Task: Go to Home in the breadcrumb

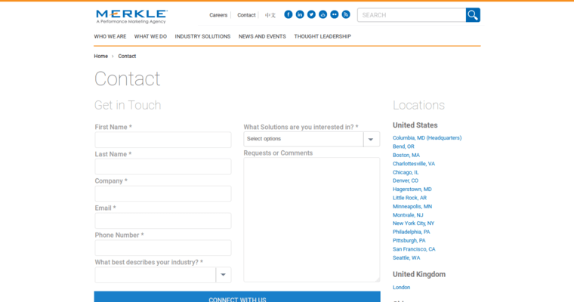Action: click(x=101, y=56)
